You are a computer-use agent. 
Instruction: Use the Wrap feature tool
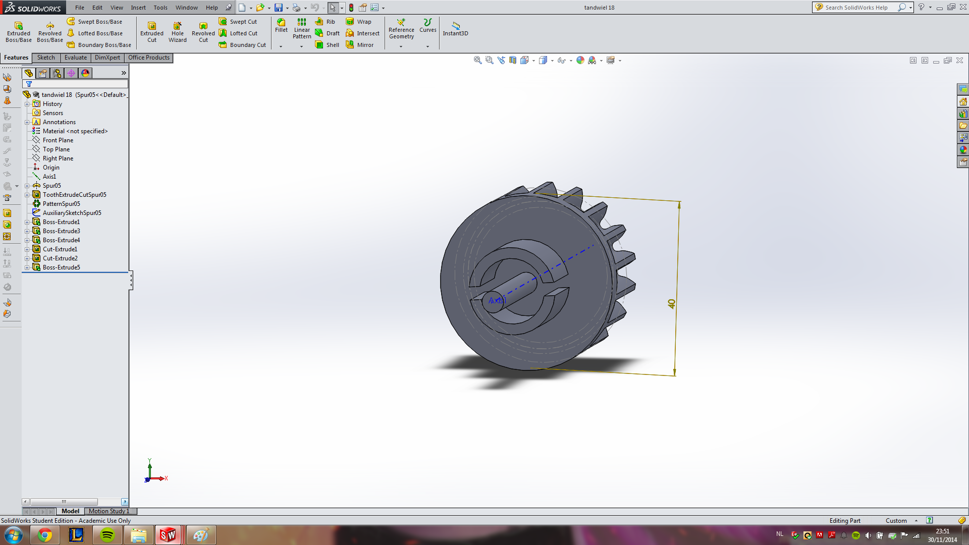pos(358,22)
